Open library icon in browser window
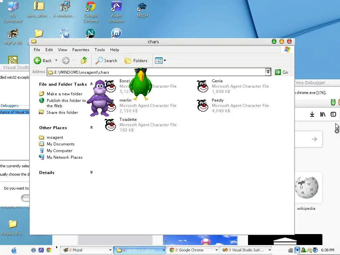 (x=323, y=114)
